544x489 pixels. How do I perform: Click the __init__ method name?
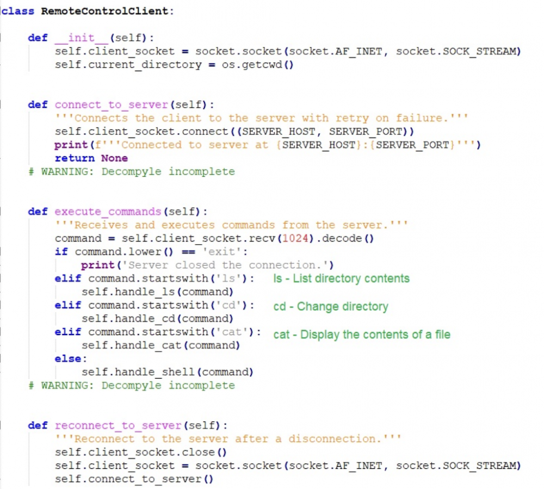[x=81, y=38]
